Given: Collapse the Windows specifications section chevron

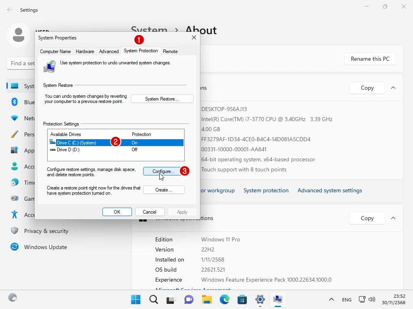Looking at the screenshot, I should [x=393, y=218].
